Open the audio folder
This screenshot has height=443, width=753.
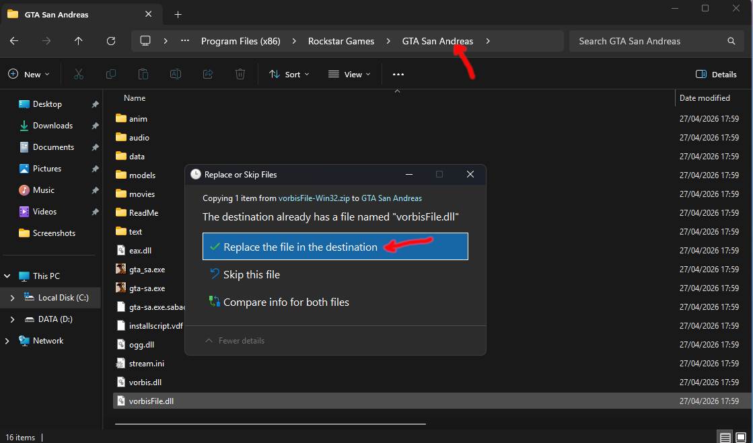point(133,137)
